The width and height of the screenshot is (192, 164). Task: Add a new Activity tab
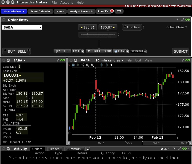coord(88,149)
